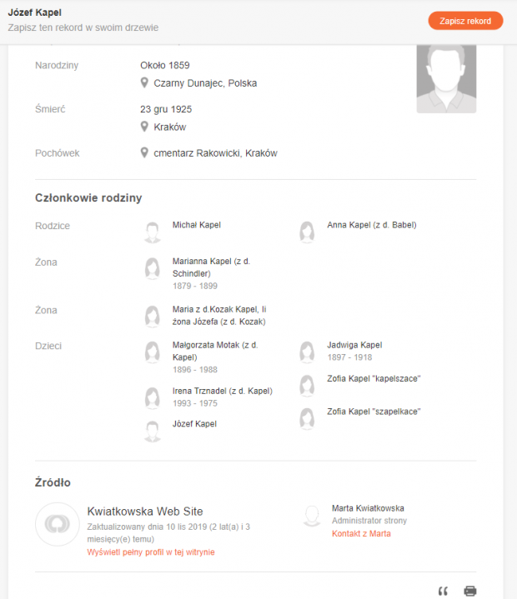Click Marianna Kapel's avatar icon

point(153,268)
